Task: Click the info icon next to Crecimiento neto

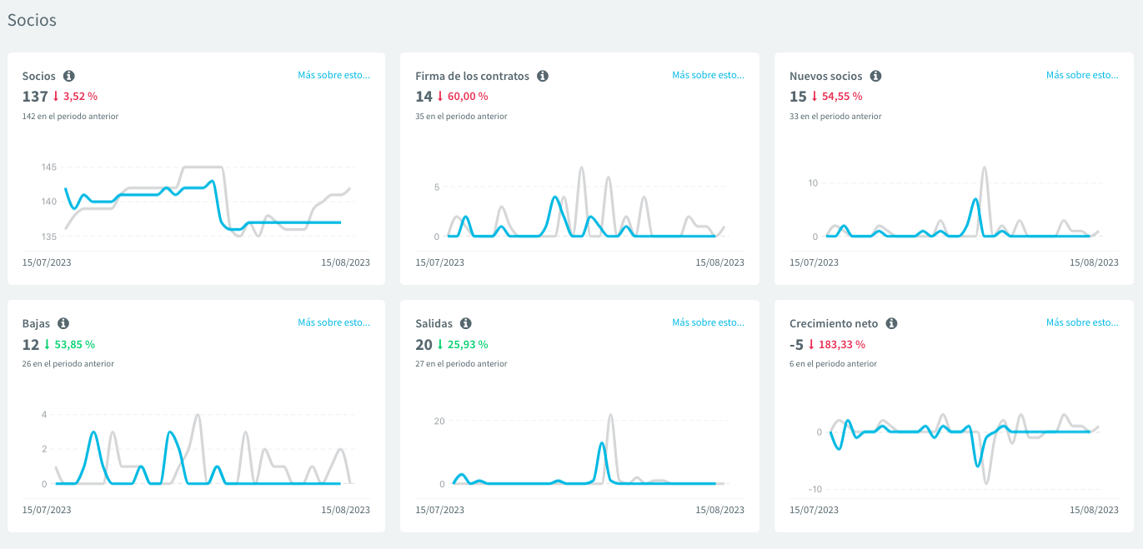Action: tap(891, 323)
